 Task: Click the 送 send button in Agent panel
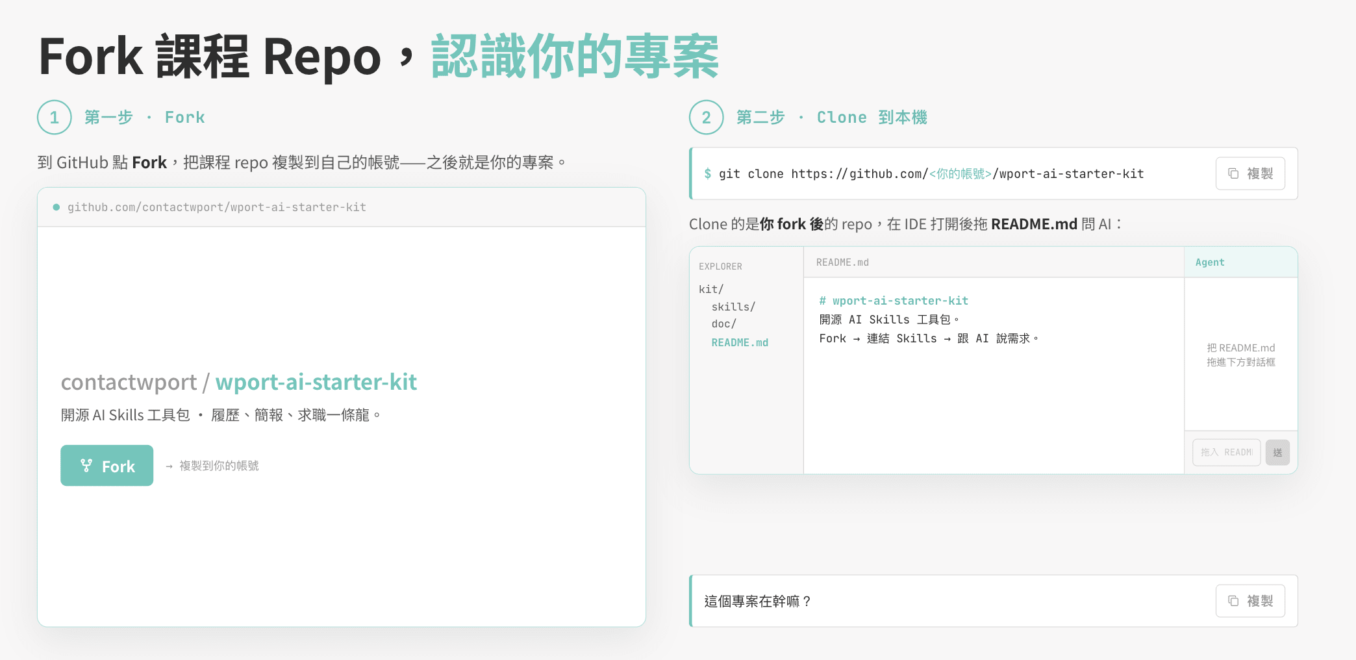tap(1277, 452)
